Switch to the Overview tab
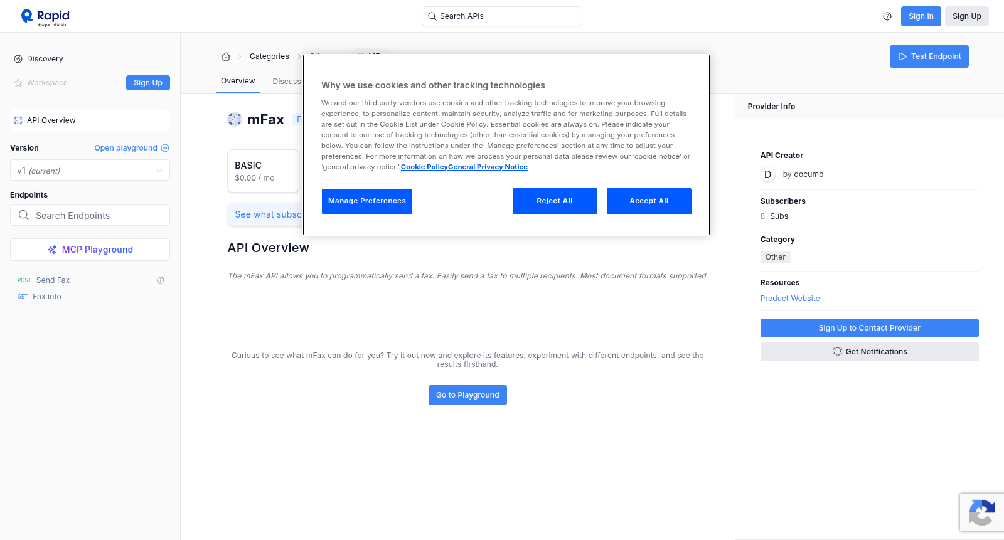 click(238, 81)
